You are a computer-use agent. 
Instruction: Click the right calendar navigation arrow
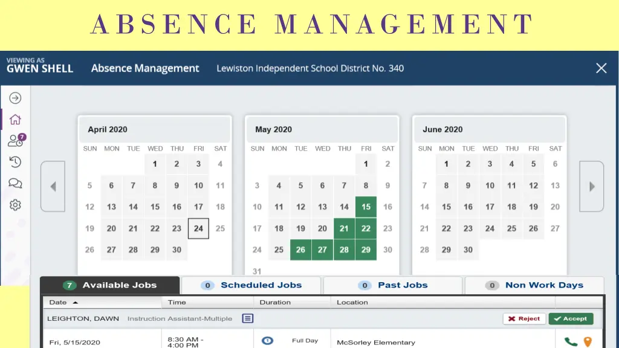point(592,186)
